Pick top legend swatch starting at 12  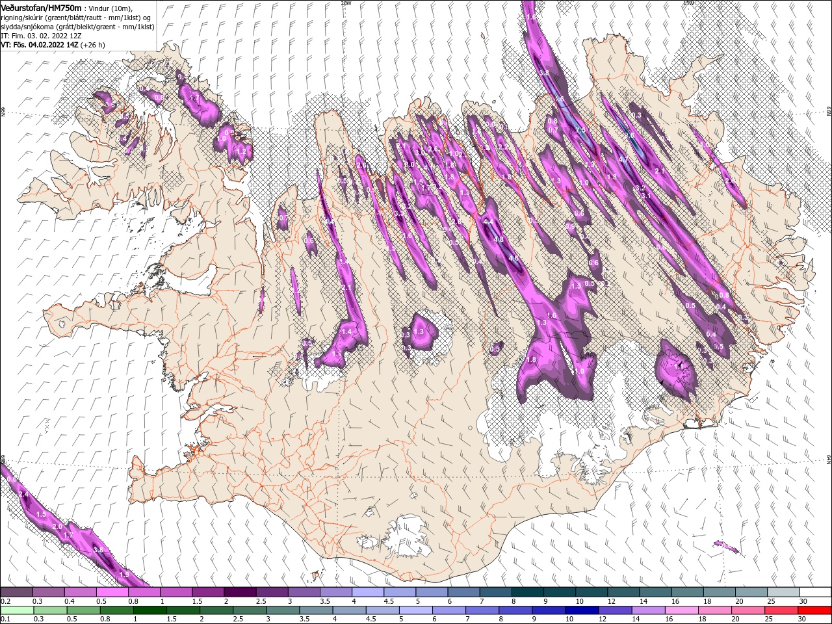pos(624,592)
